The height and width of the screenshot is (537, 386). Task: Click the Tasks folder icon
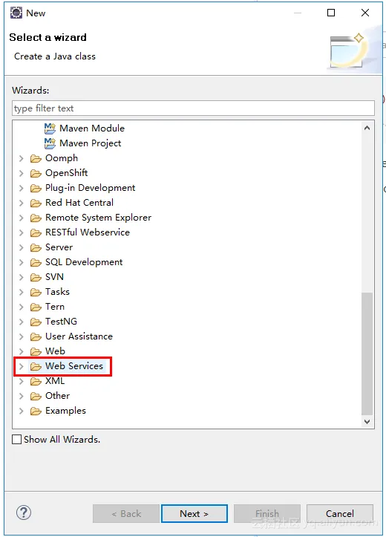pos(36,292)
